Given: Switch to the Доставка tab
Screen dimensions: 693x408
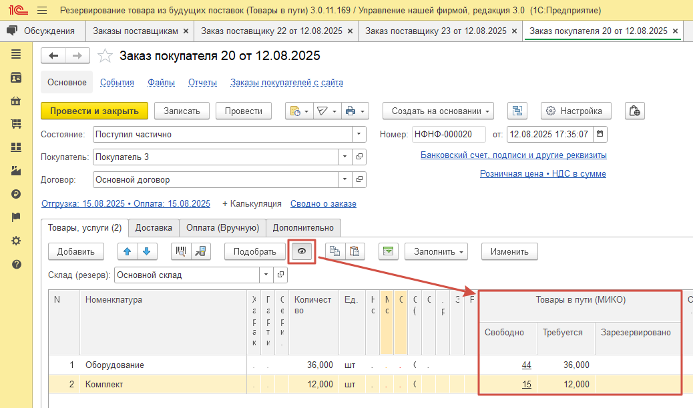Looking at the screenshot, I should point(154,227).
